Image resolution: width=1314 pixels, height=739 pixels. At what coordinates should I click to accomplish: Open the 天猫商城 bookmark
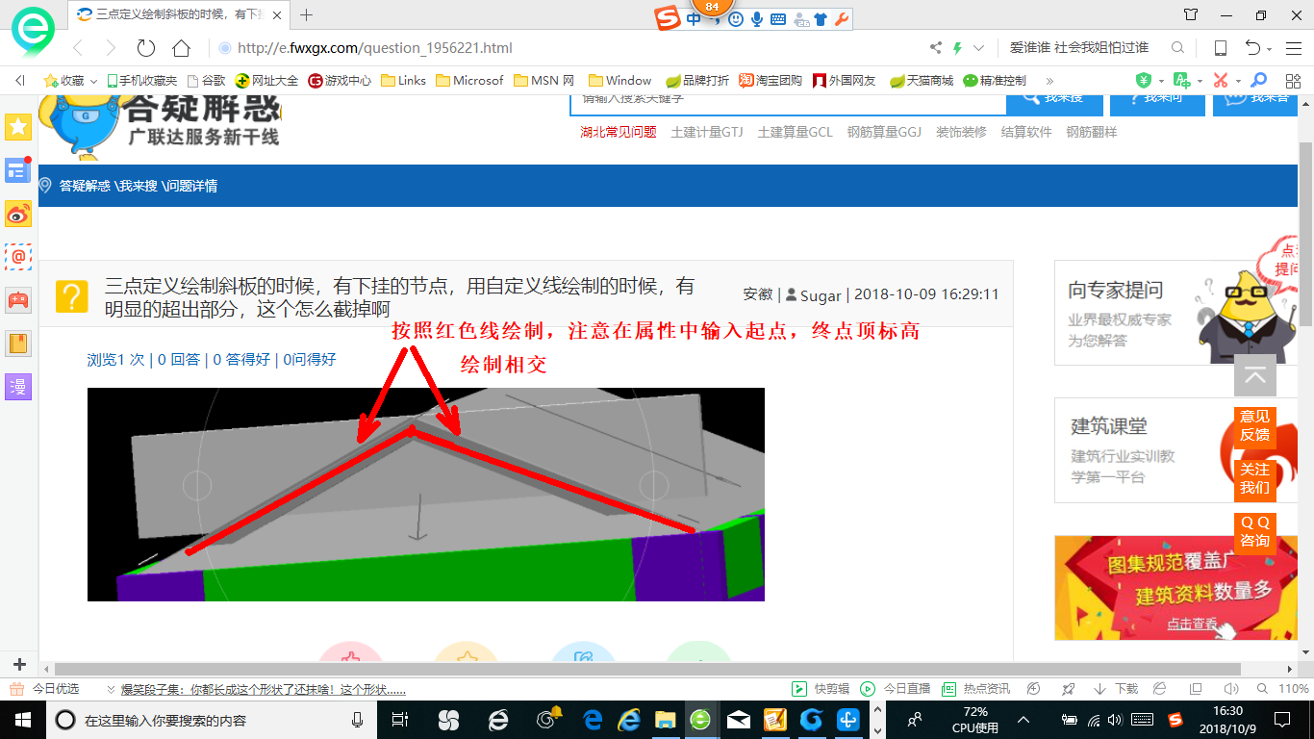coord(922,81)
